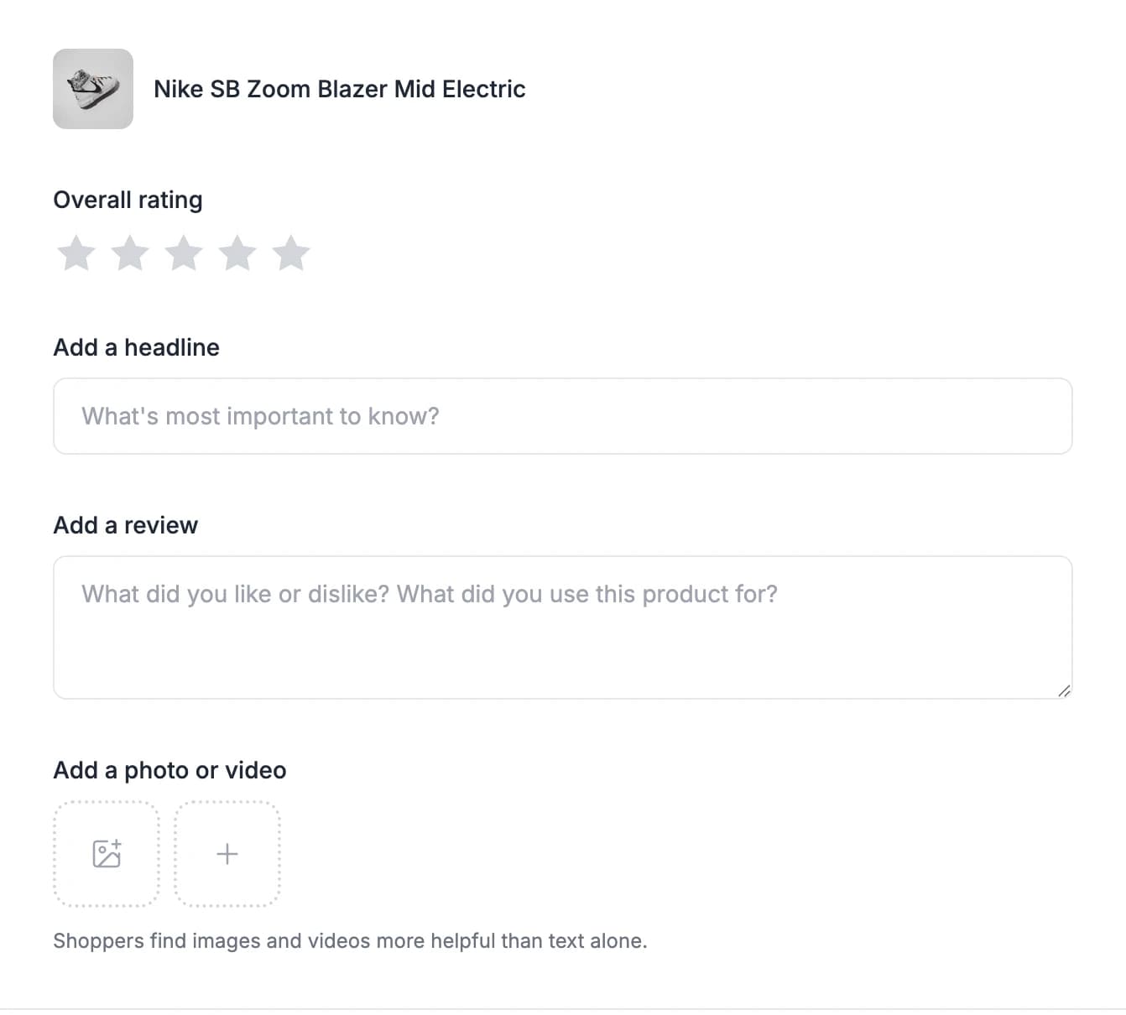Click the shoppers helper text below uploads
The image size is (1126, 1015).
click(350, 941)
